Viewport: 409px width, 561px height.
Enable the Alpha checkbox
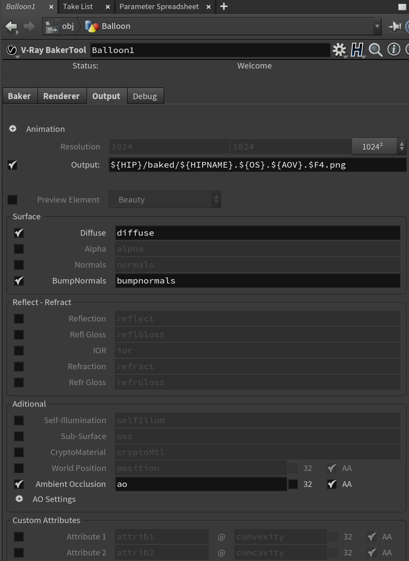click(x=19, y=249)
